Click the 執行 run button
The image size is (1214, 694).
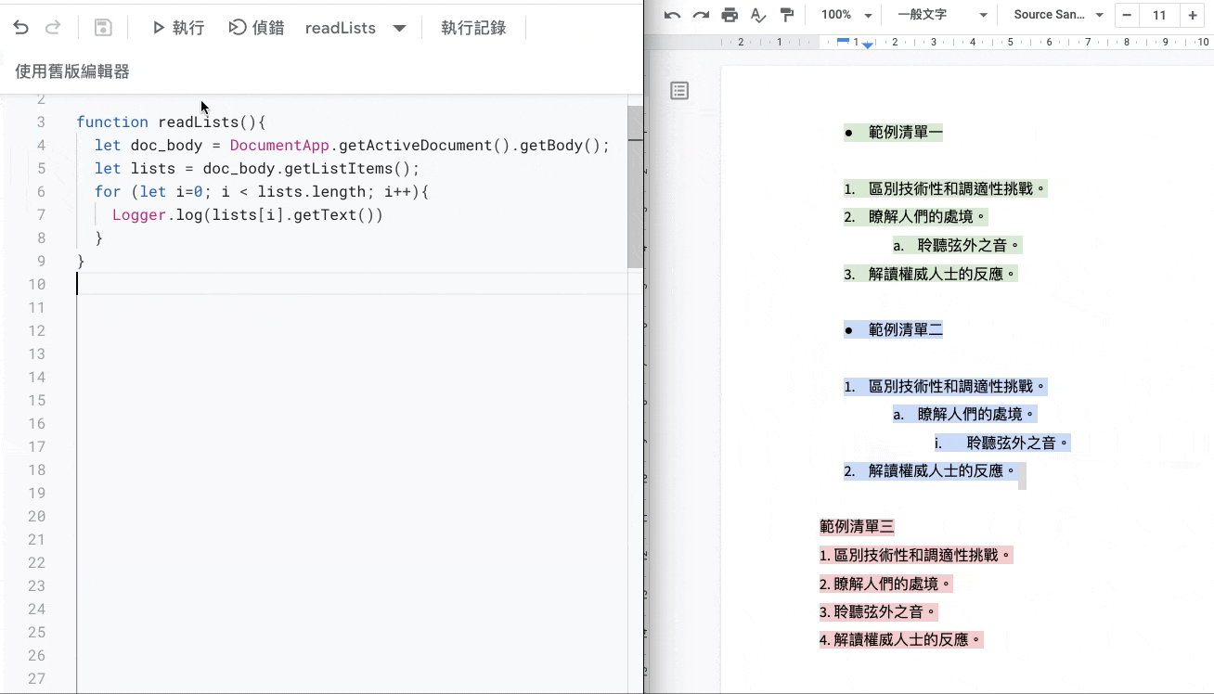[178, 28]
